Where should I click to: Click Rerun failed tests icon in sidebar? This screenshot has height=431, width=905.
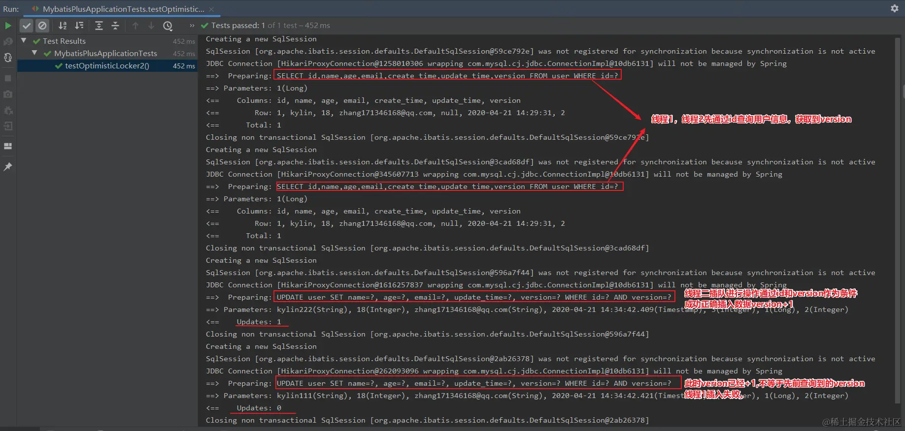(x=8, y=42)
